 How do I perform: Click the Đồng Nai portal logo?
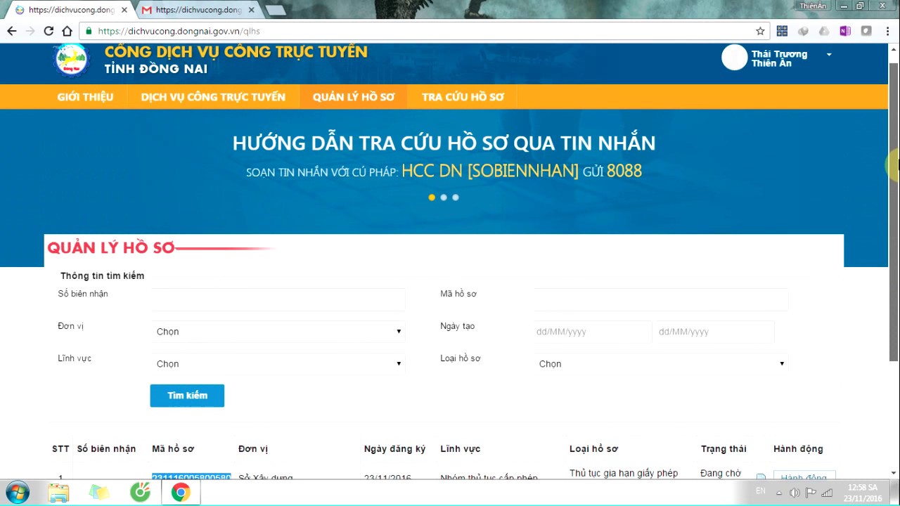tap(71, 60)
